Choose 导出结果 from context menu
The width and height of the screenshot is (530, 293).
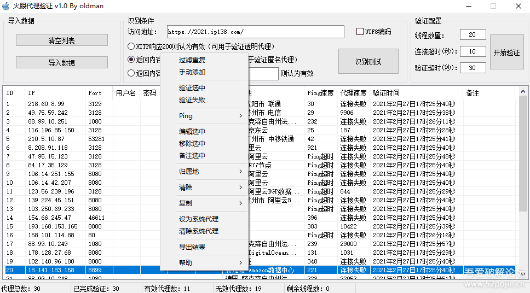click(192, 247)
